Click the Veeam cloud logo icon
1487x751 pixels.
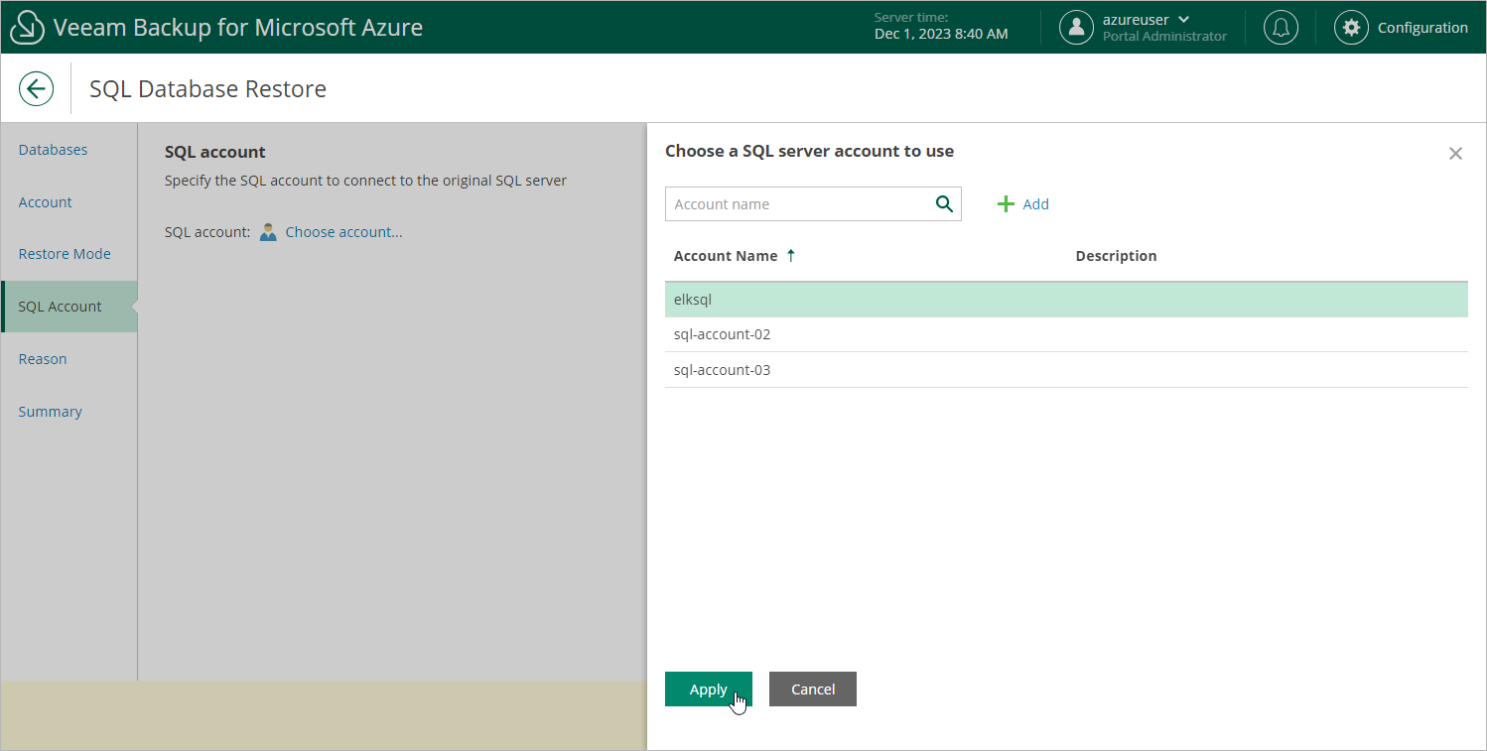click(27, 28)
